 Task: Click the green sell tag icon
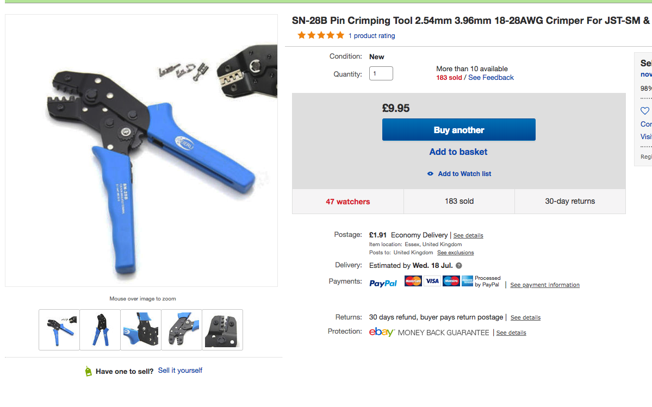(x=89, y=371)
